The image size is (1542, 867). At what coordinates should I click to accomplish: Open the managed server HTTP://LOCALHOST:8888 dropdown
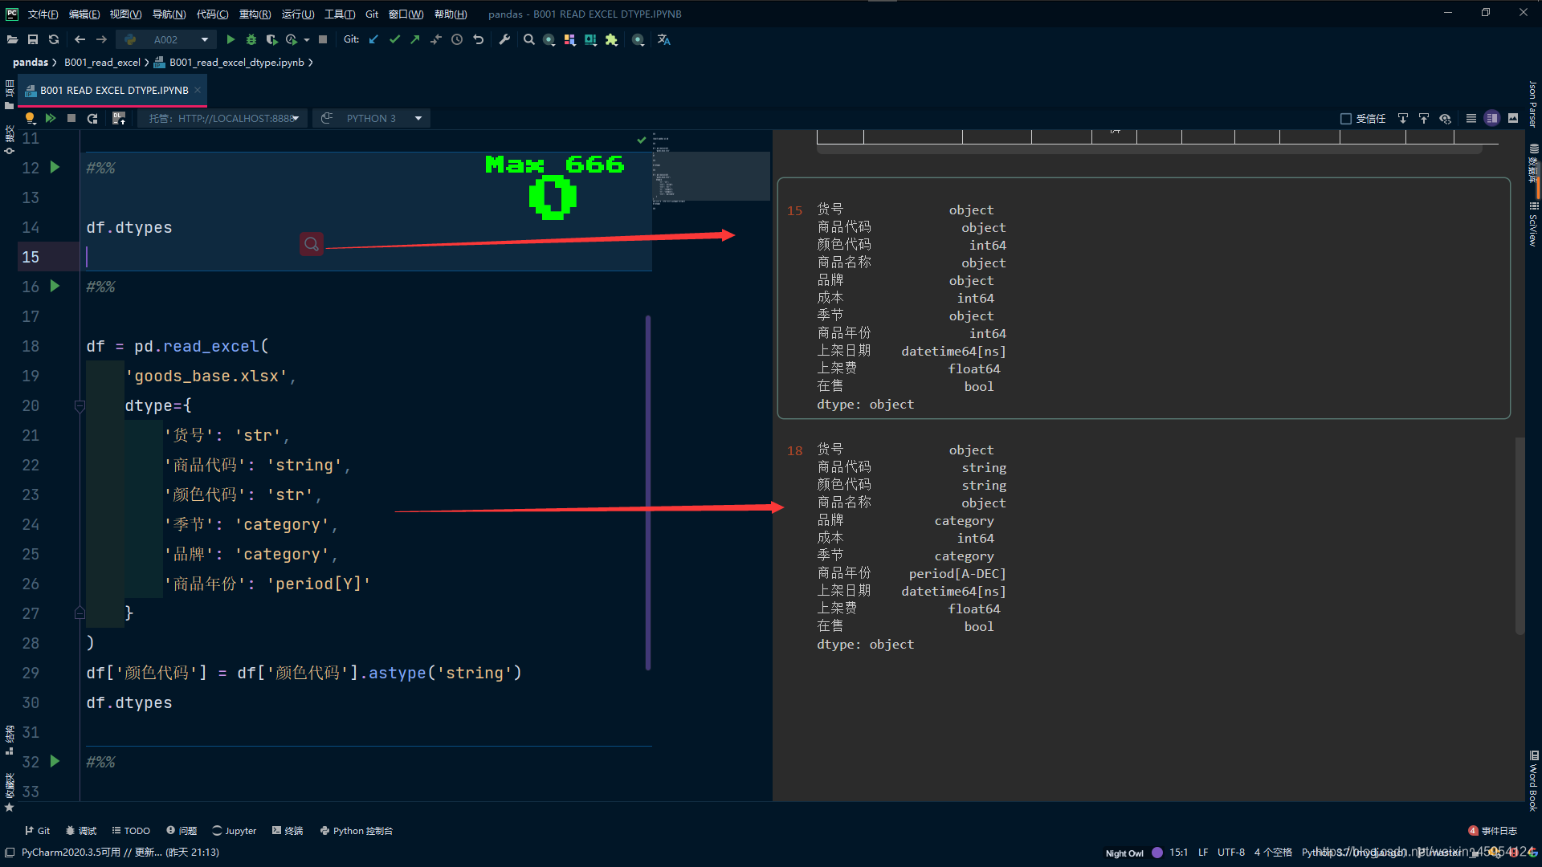[222, 118]
